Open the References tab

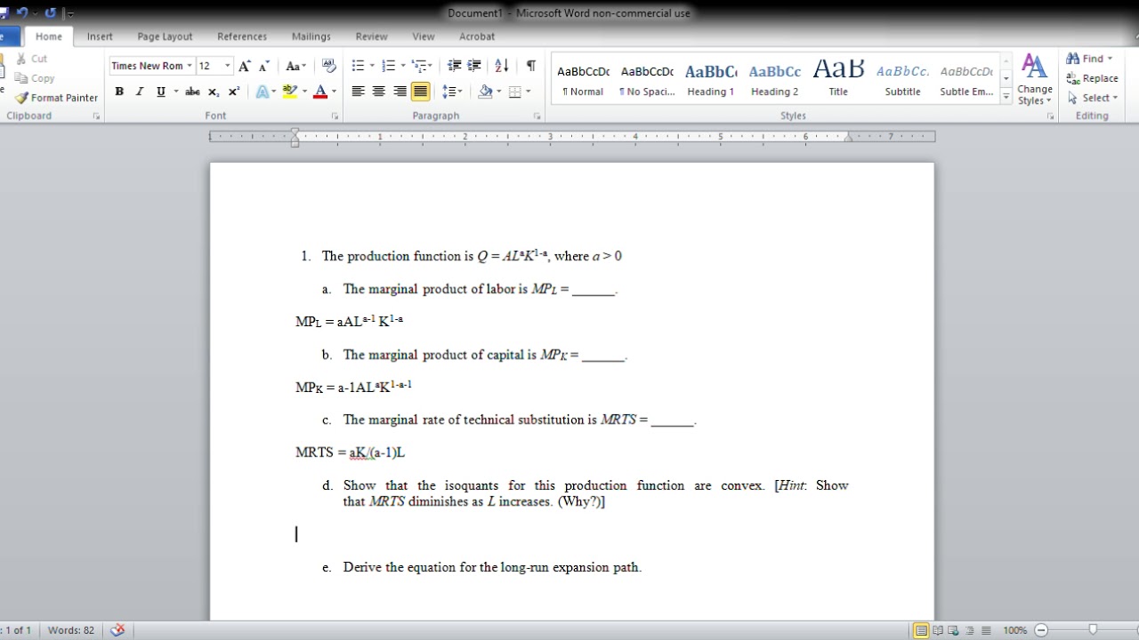click(242, 36)
